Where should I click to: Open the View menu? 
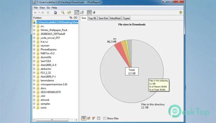(x=42, y=8)
